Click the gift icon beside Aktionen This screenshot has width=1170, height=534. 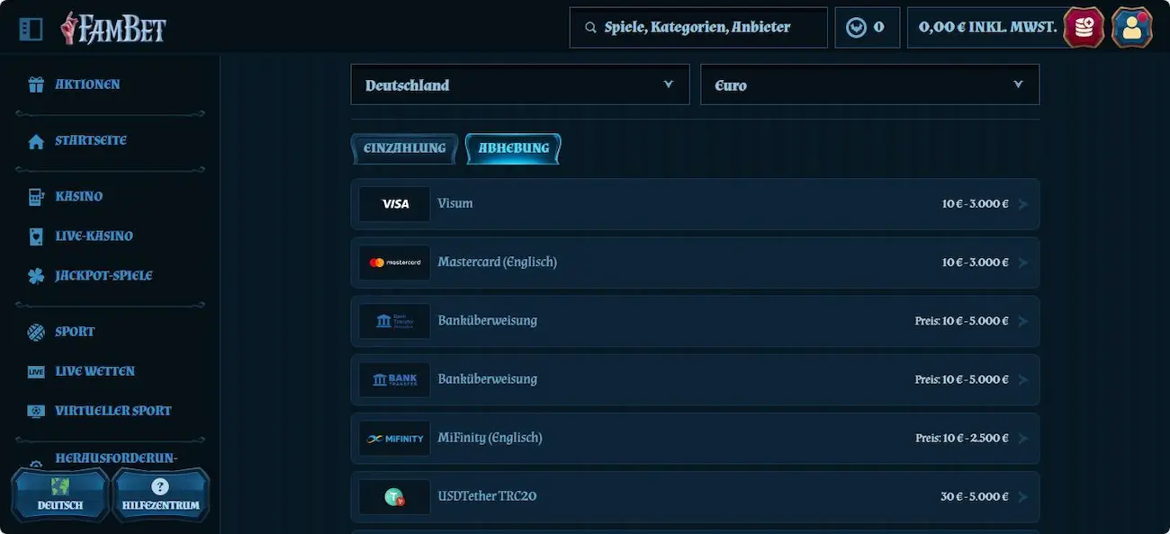[x=36, y=85]
